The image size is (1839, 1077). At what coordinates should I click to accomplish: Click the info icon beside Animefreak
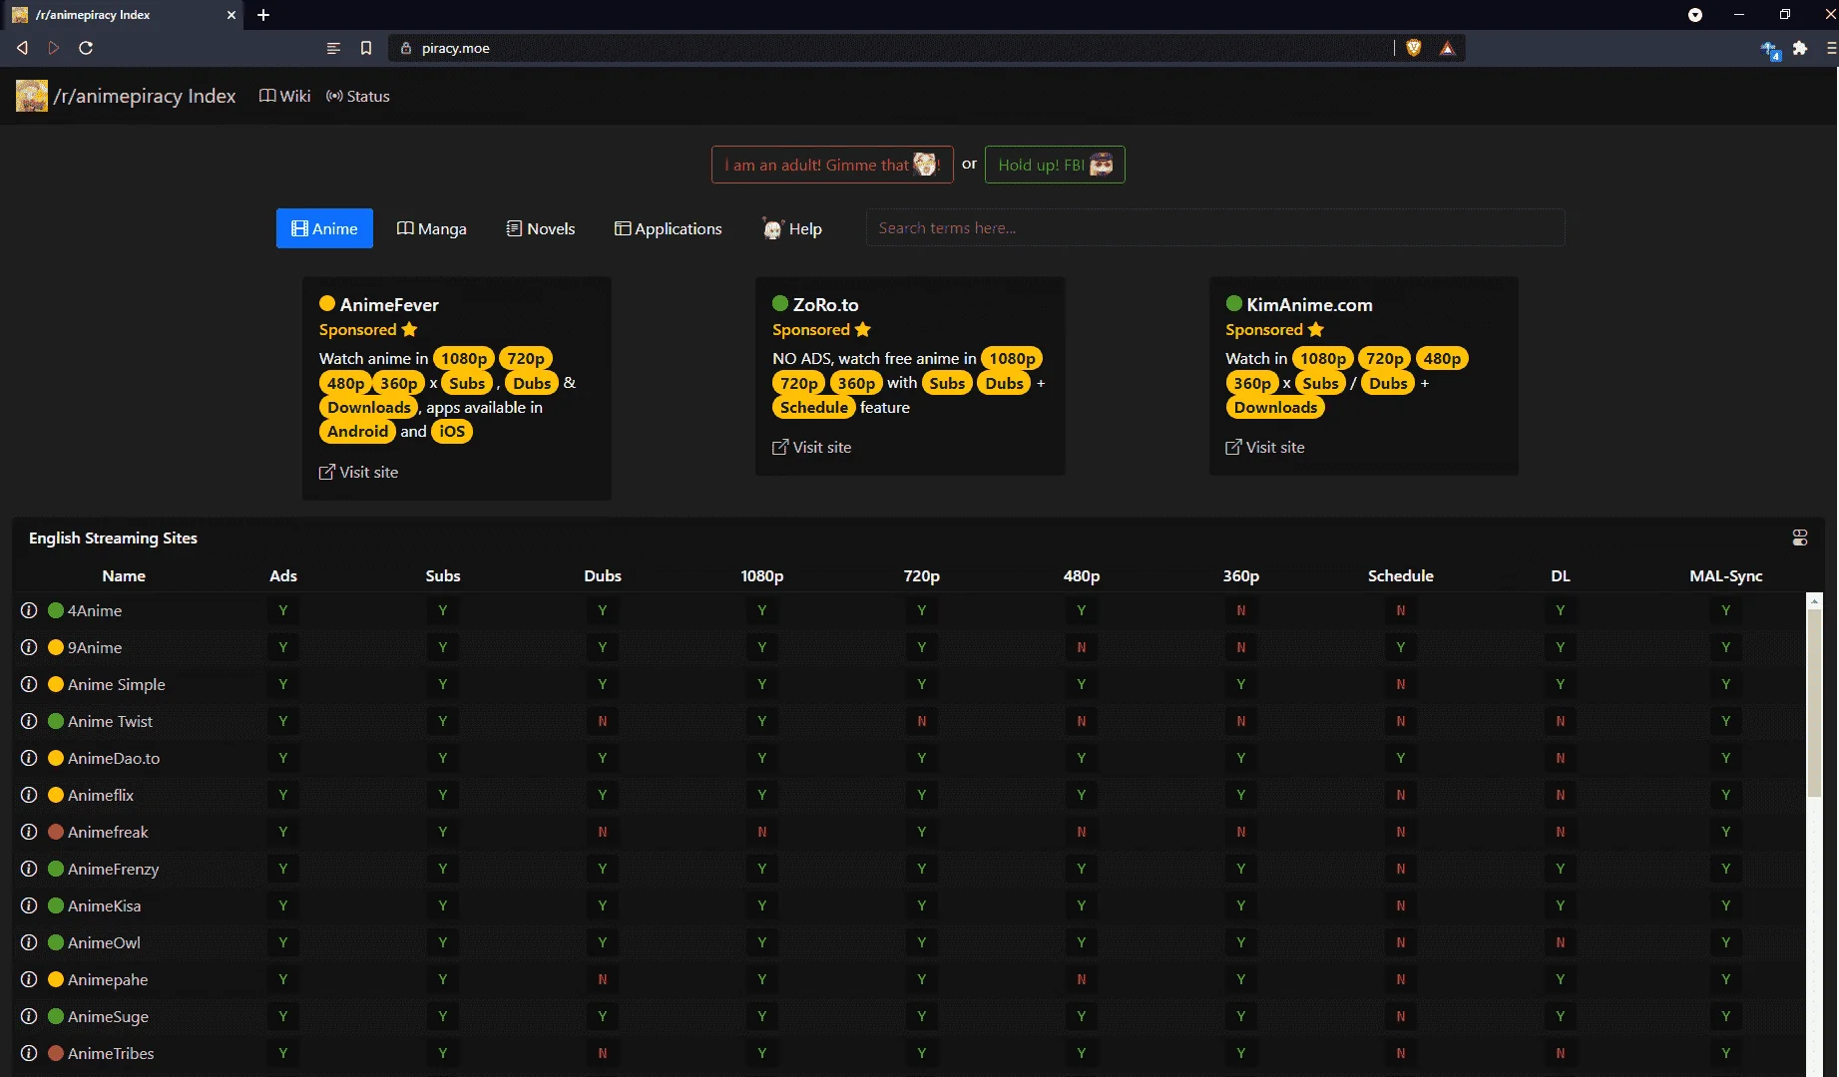coord(29,832)
